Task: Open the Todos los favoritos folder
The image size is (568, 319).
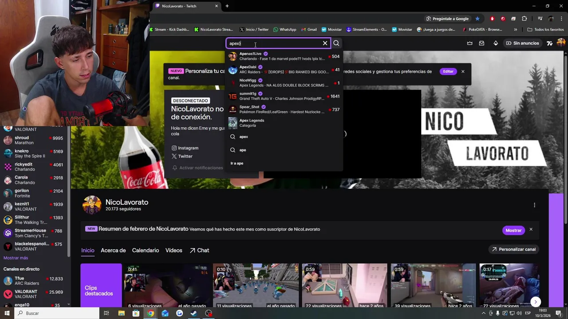Action: click(545, 30)
